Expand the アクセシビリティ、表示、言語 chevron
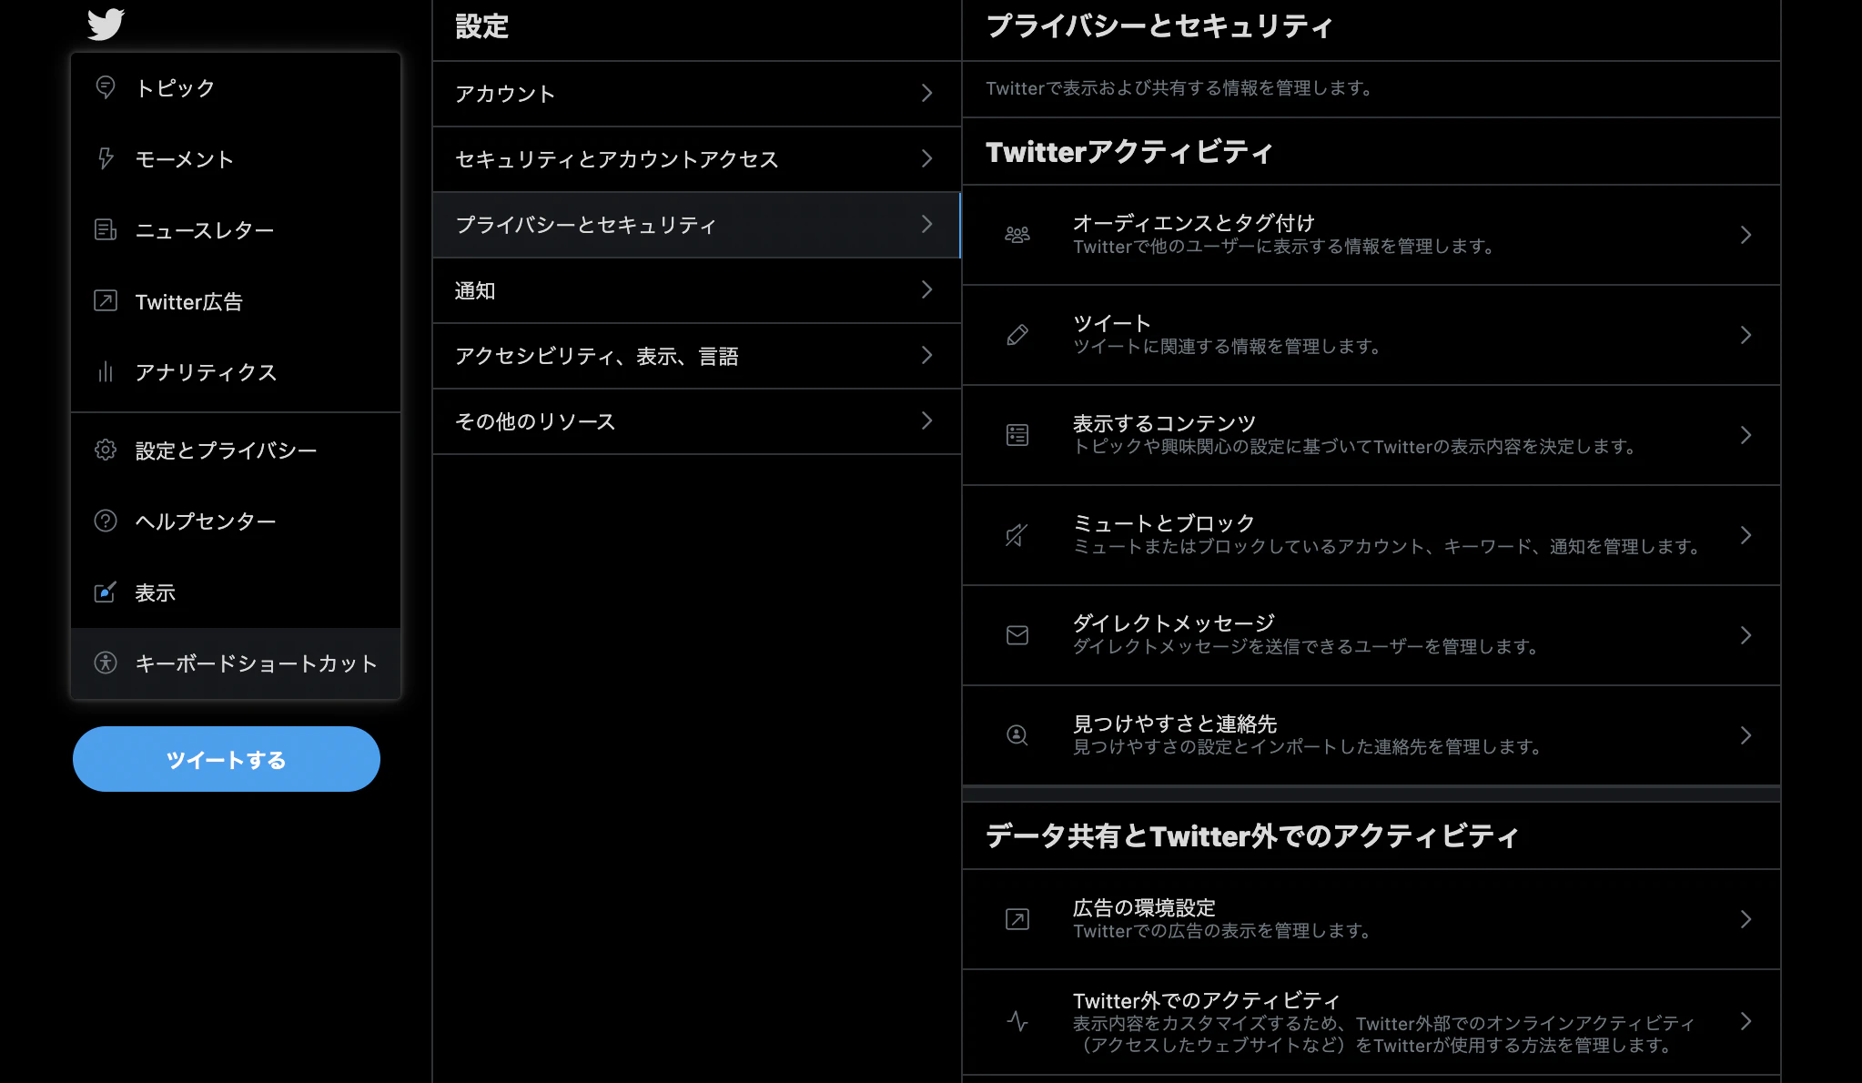Viewport: 1862px width, 1083px height. pyautogui.click(x=926, y=355)
